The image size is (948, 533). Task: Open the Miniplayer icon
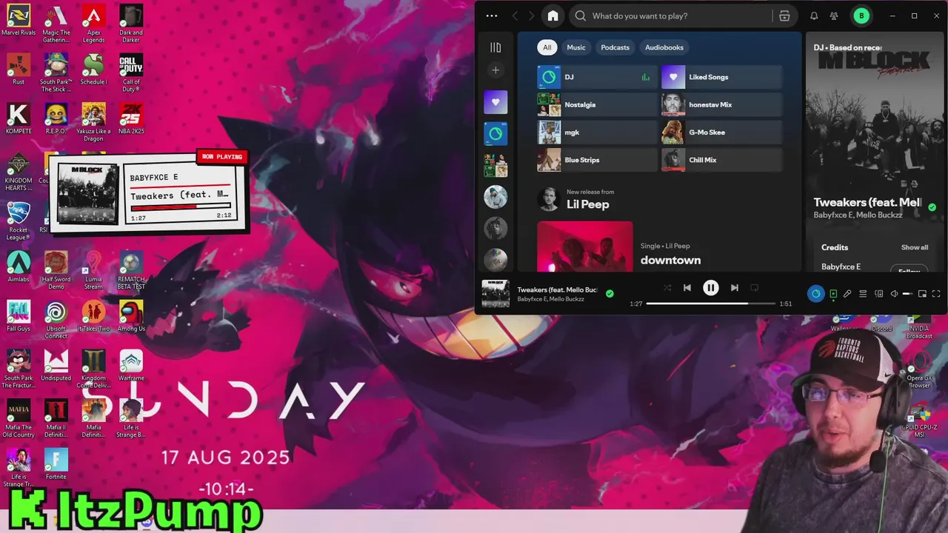[x=922, y=294]
